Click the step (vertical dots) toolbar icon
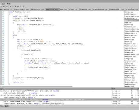 pyautogui.click(x=15, y=7)
